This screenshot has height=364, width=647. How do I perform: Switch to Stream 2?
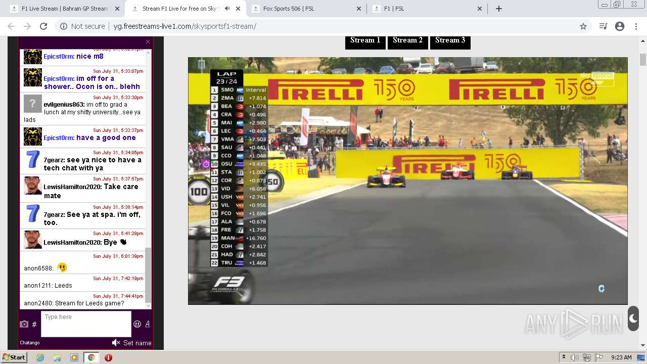[407, 40]
